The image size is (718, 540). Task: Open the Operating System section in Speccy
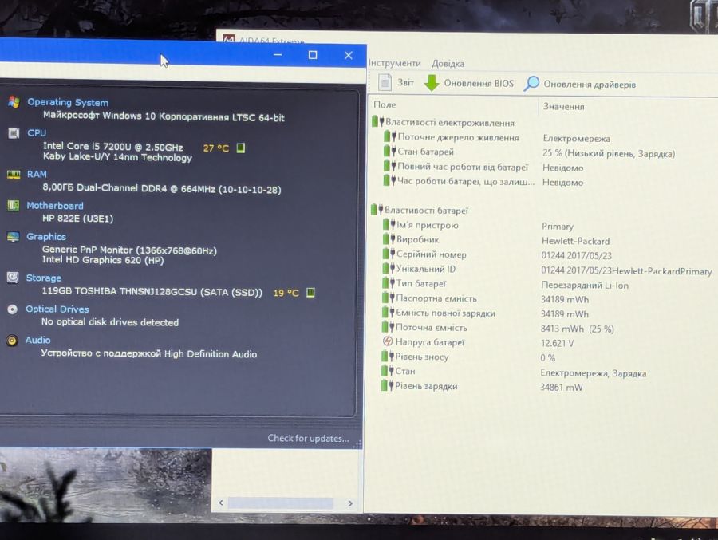(68, 101)
